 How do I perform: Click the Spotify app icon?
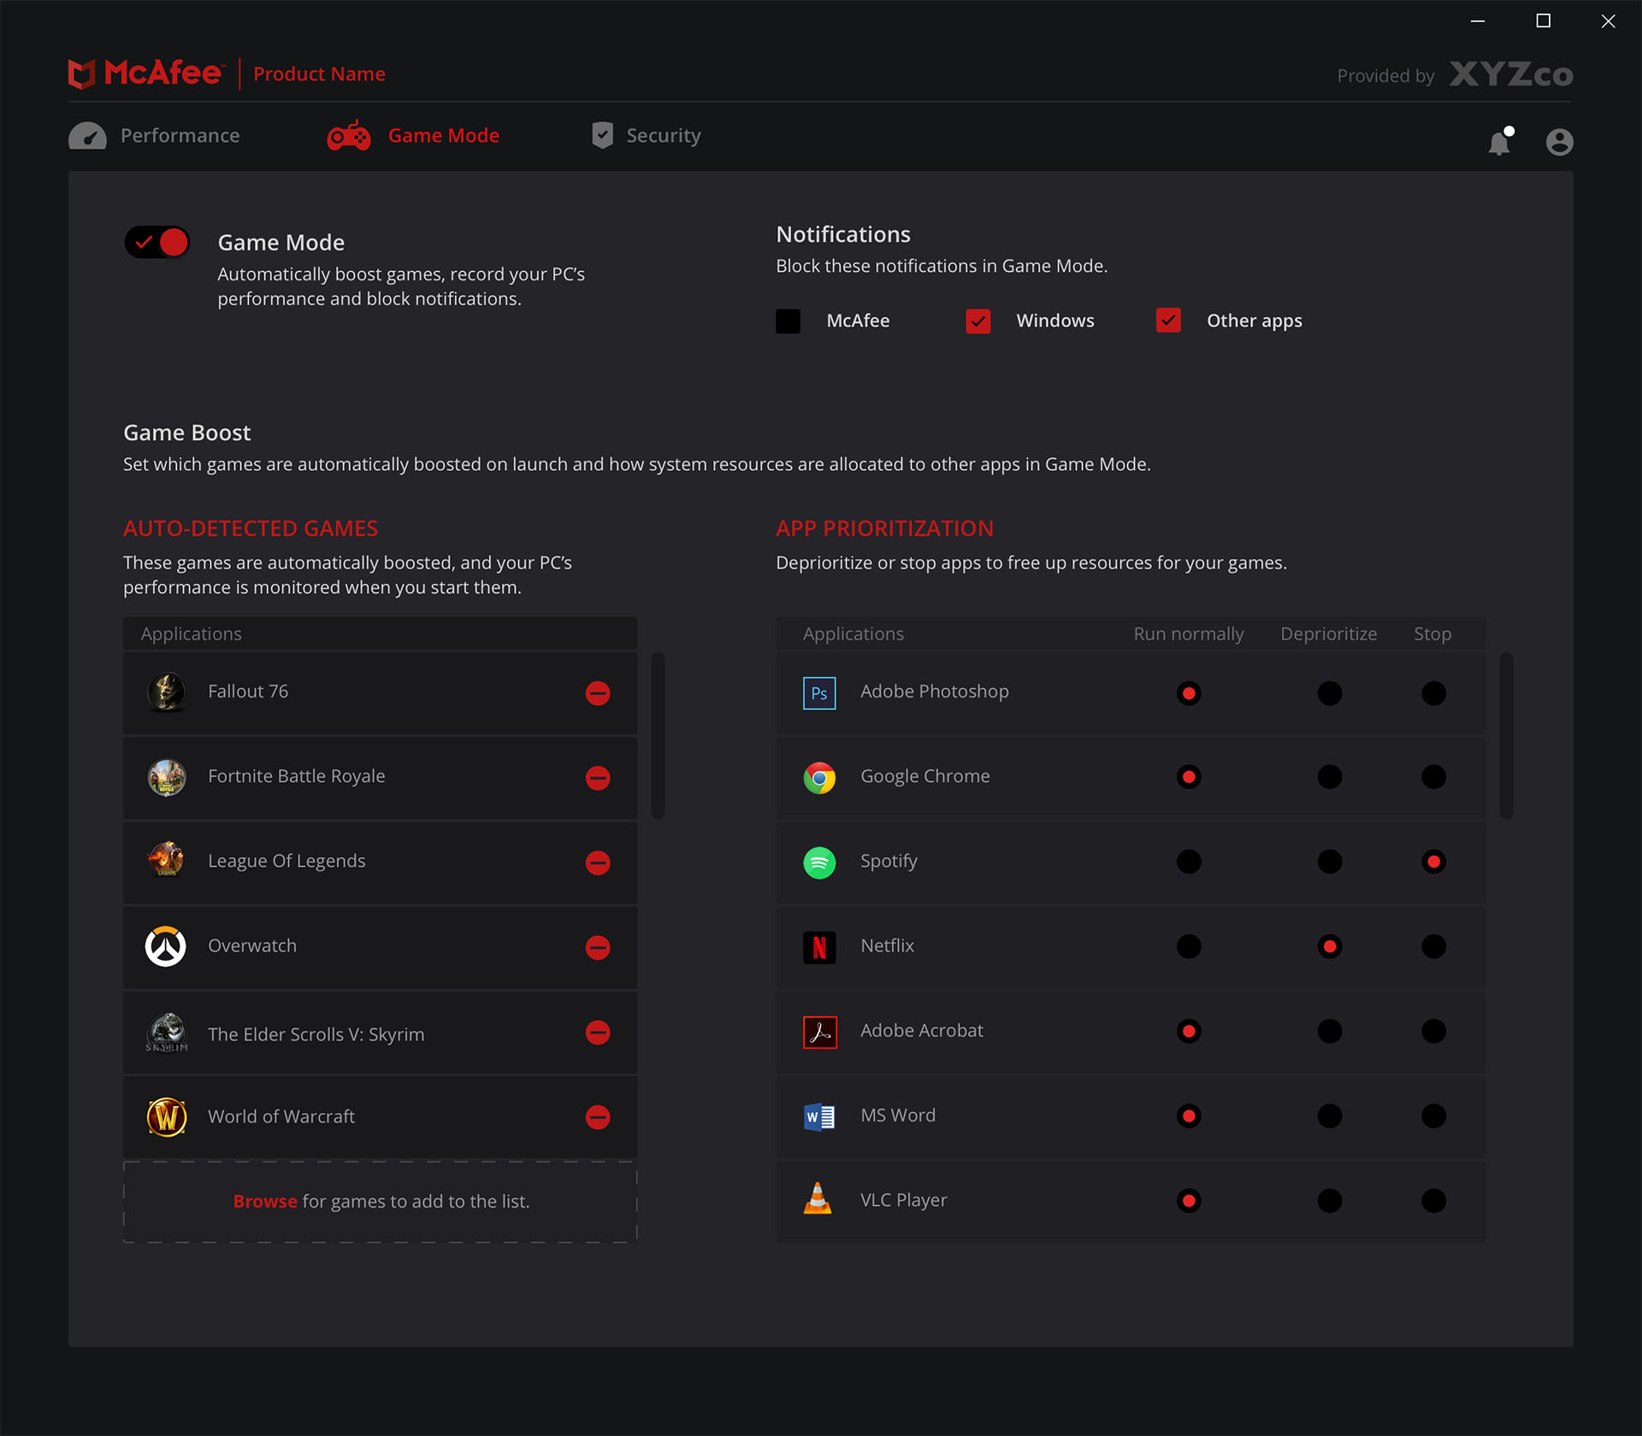819,862
